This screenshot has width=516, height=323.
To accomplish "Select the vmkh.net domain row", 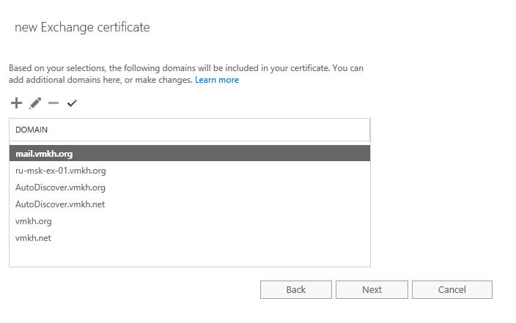I will pyautogui.click(x=190, y=238).
